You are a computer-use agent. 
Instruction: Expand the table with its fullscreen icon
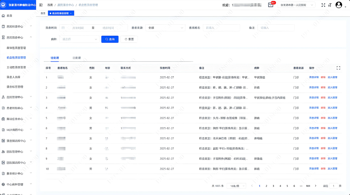click(338, 68)
